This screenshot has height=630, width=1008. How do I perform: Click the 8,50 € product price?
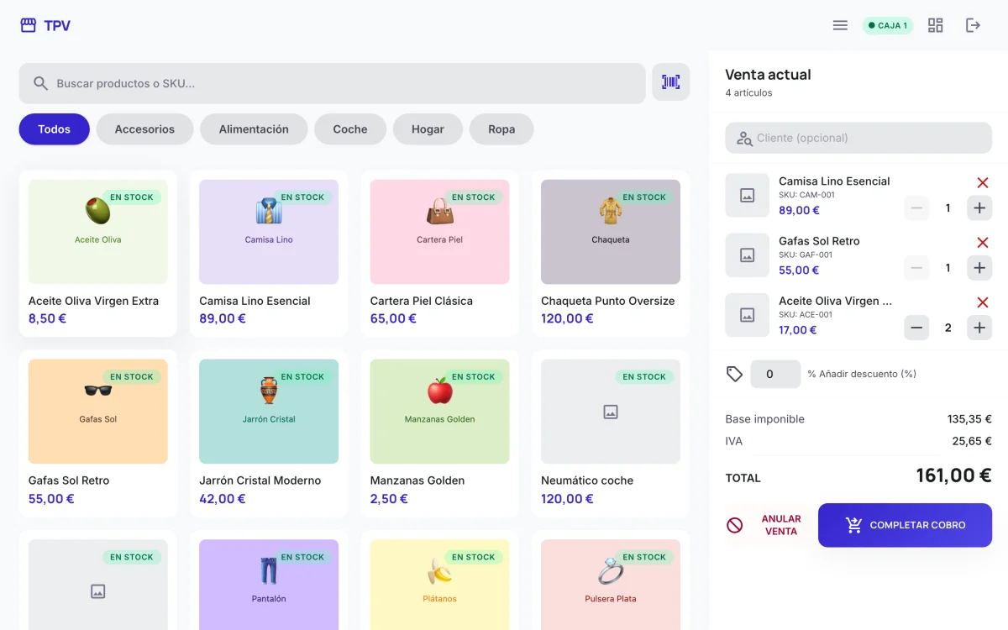[x=47, y=318]
